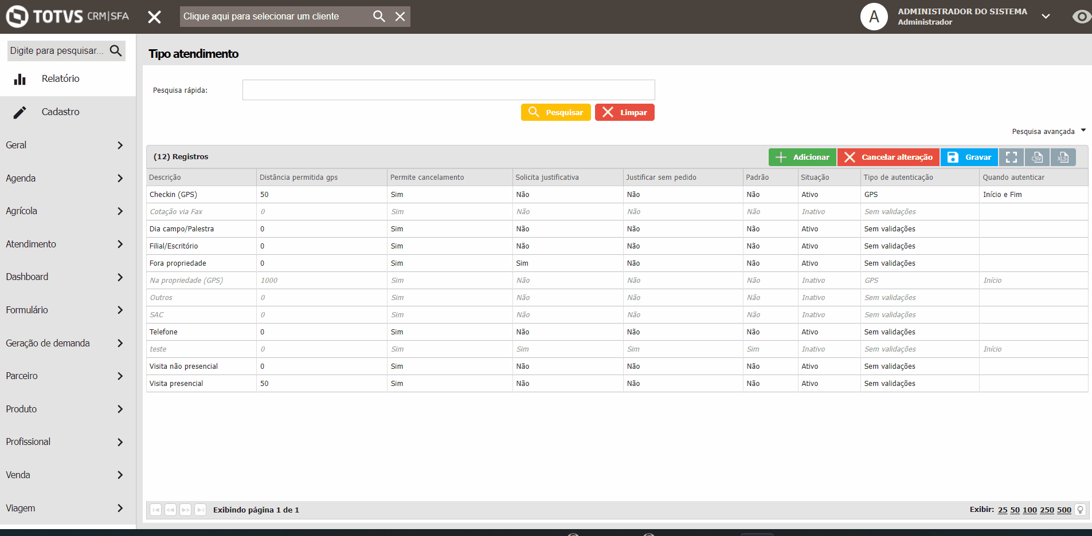Expand the Parceiro menu
The height and width of the screenshot is (536, 1092).
pos(68,376)
